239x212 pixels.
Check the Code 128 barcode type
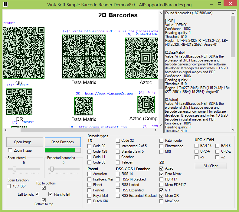click(90, 151)
